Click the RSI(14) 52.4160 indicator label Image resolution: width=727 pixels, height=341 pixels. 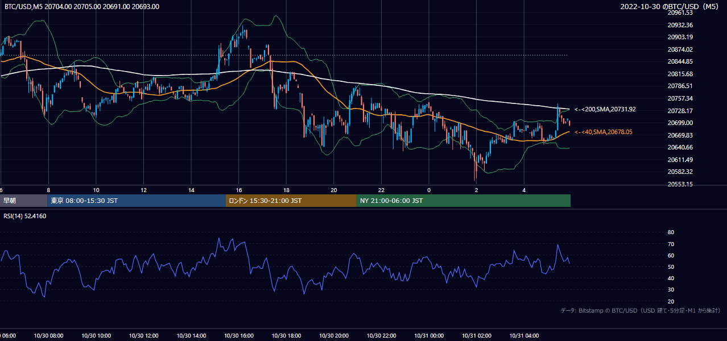click(25, 216)
